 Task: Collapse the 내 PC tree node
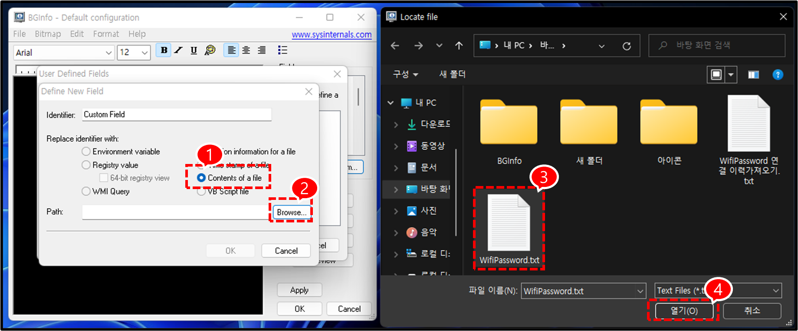click(x=391, y=103)
